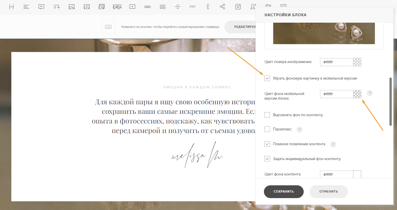Open help for Плавное появление контента
397x210 pixels.
coord(333,144)
